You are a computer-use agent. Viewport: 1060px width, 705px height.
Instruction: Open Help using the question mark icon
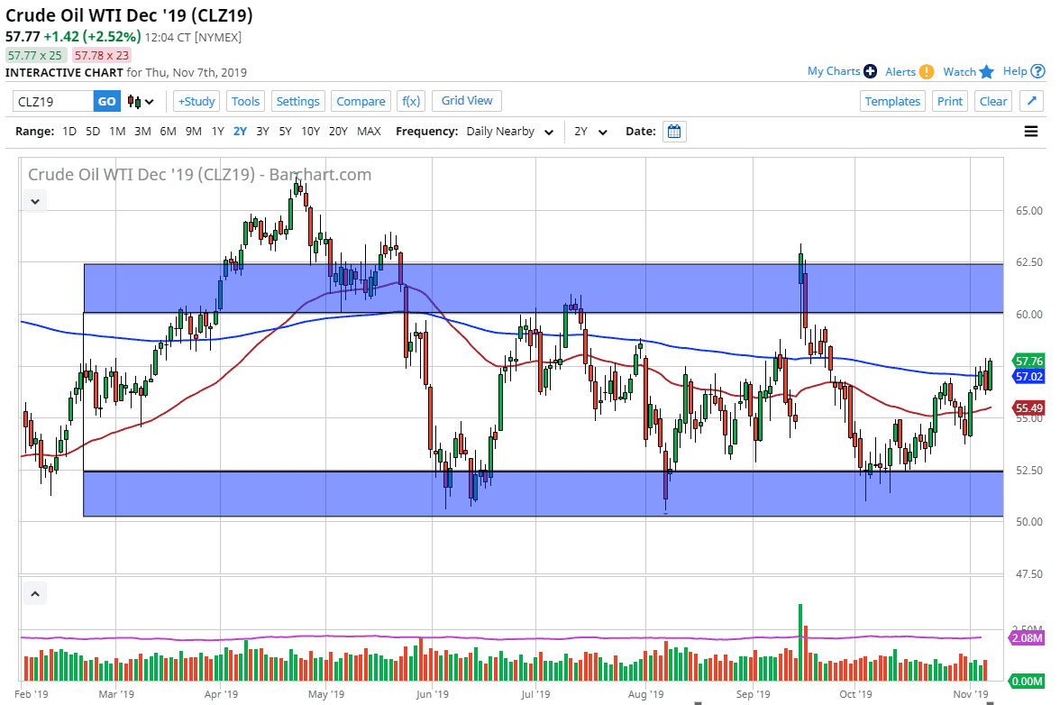[1038, 71]
